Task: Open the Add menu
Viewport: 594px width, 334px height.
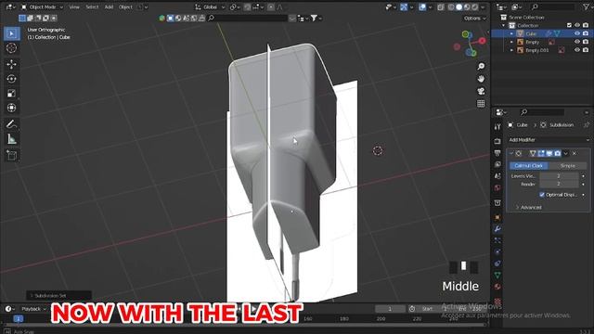Action: 109,6
